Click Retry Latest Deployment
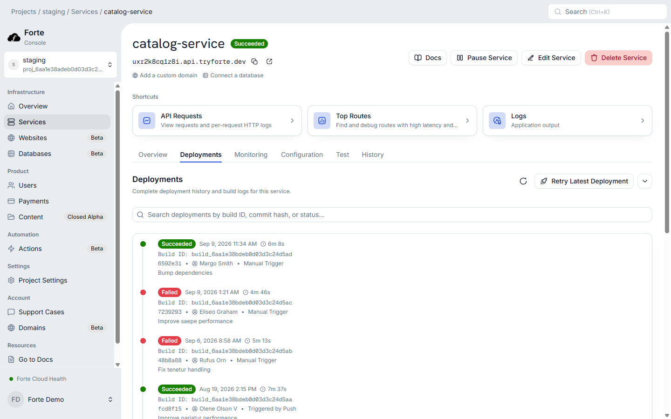The image size is (671, 419). 584,181
